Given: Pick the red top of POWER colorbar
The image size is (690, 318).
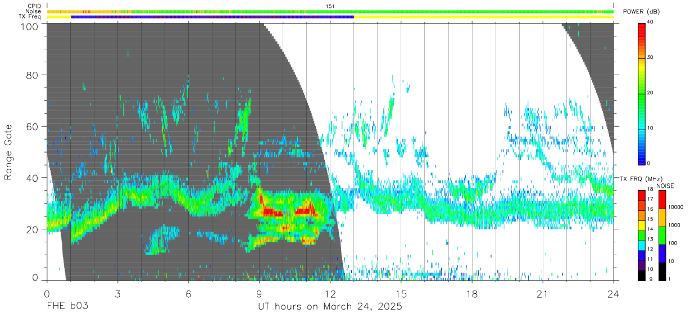Looking at the screenshot, I should [641, 28].
